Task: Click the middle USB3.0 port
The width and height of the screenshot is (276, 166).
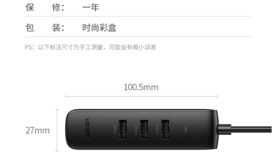Action: pos(144,130)
